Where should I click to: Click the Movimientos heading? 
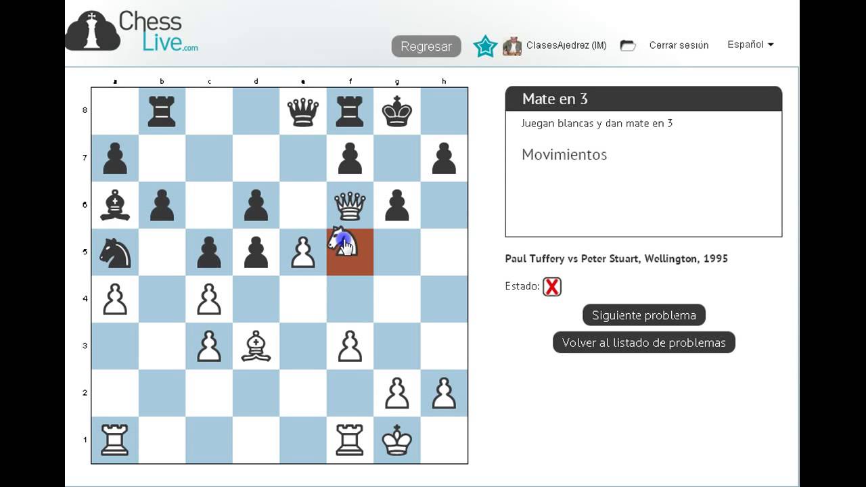[564, 154]
